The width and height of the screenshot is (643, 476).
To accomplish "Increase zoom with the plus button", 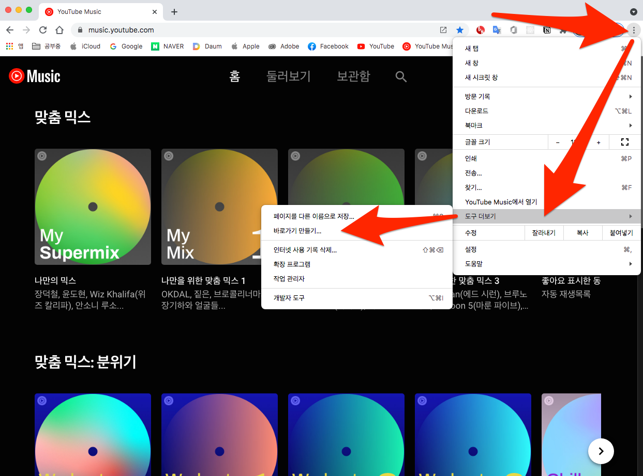I will tap(599, 142).
